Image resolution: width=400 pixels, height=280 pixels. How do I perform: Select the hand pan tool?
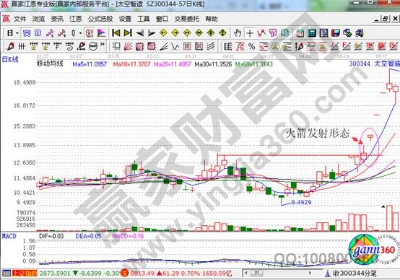point(238,33)
